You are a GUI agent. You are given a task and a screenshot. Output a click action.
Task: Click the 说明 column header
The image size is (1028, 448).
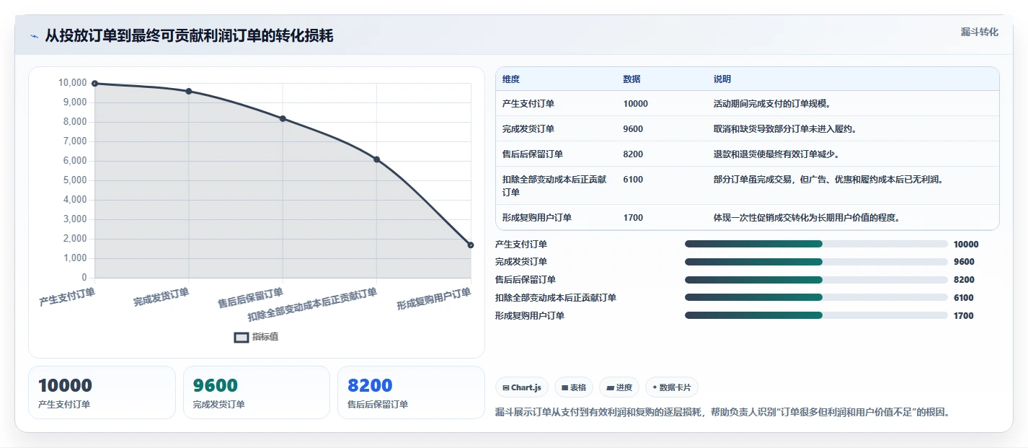[722, 79]
